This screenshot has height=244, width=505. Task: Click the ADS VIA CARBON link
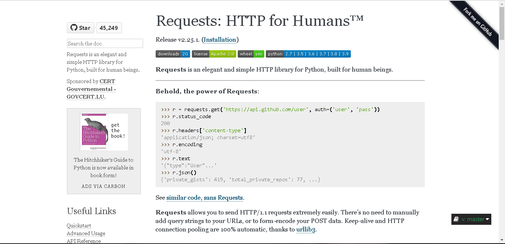click(104, 186)
